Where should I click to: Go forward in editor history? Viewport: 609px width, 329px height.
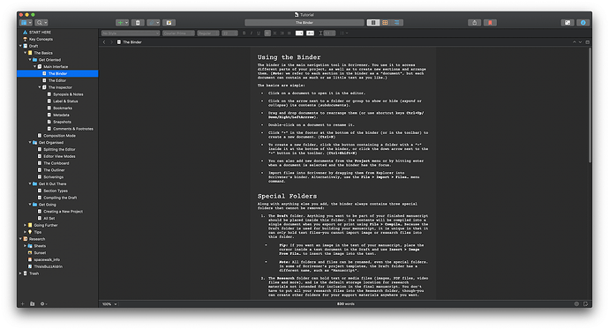click(x=111, y=42)
